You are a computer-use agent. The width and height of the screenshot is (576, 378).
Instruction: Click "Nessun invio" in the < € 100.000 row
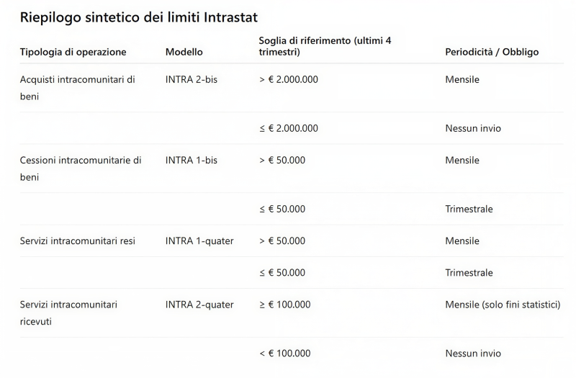[472, 354]
